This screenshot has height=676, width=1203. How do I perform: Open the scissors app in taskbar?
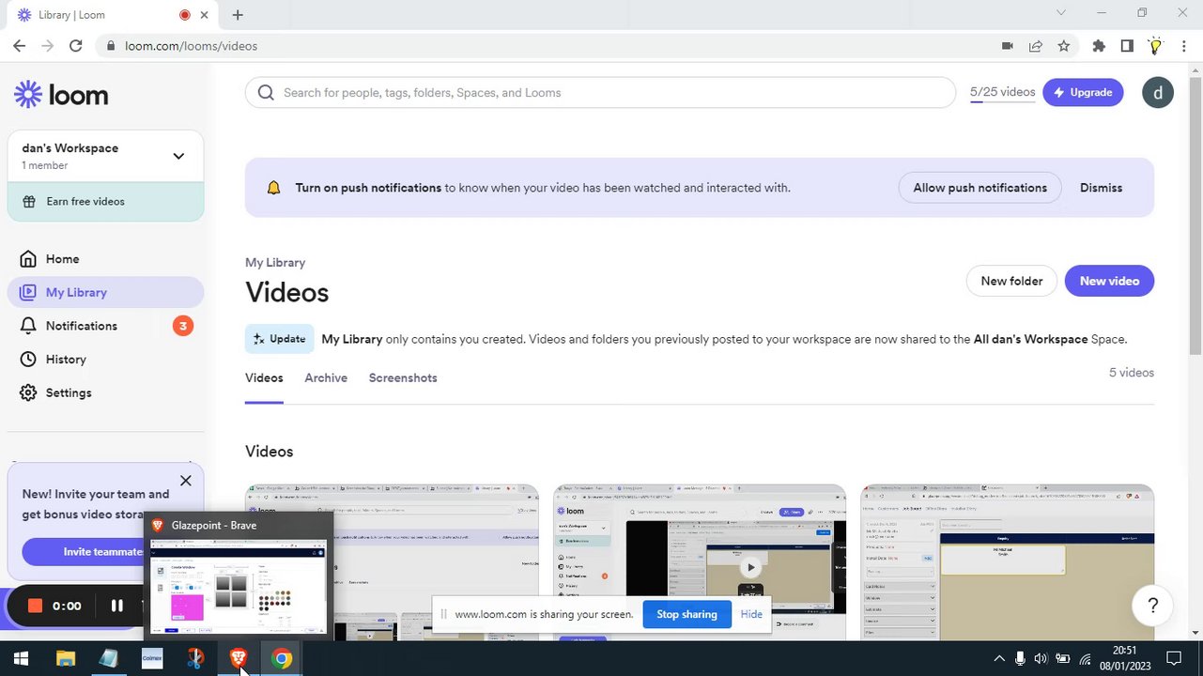[194, 658]
